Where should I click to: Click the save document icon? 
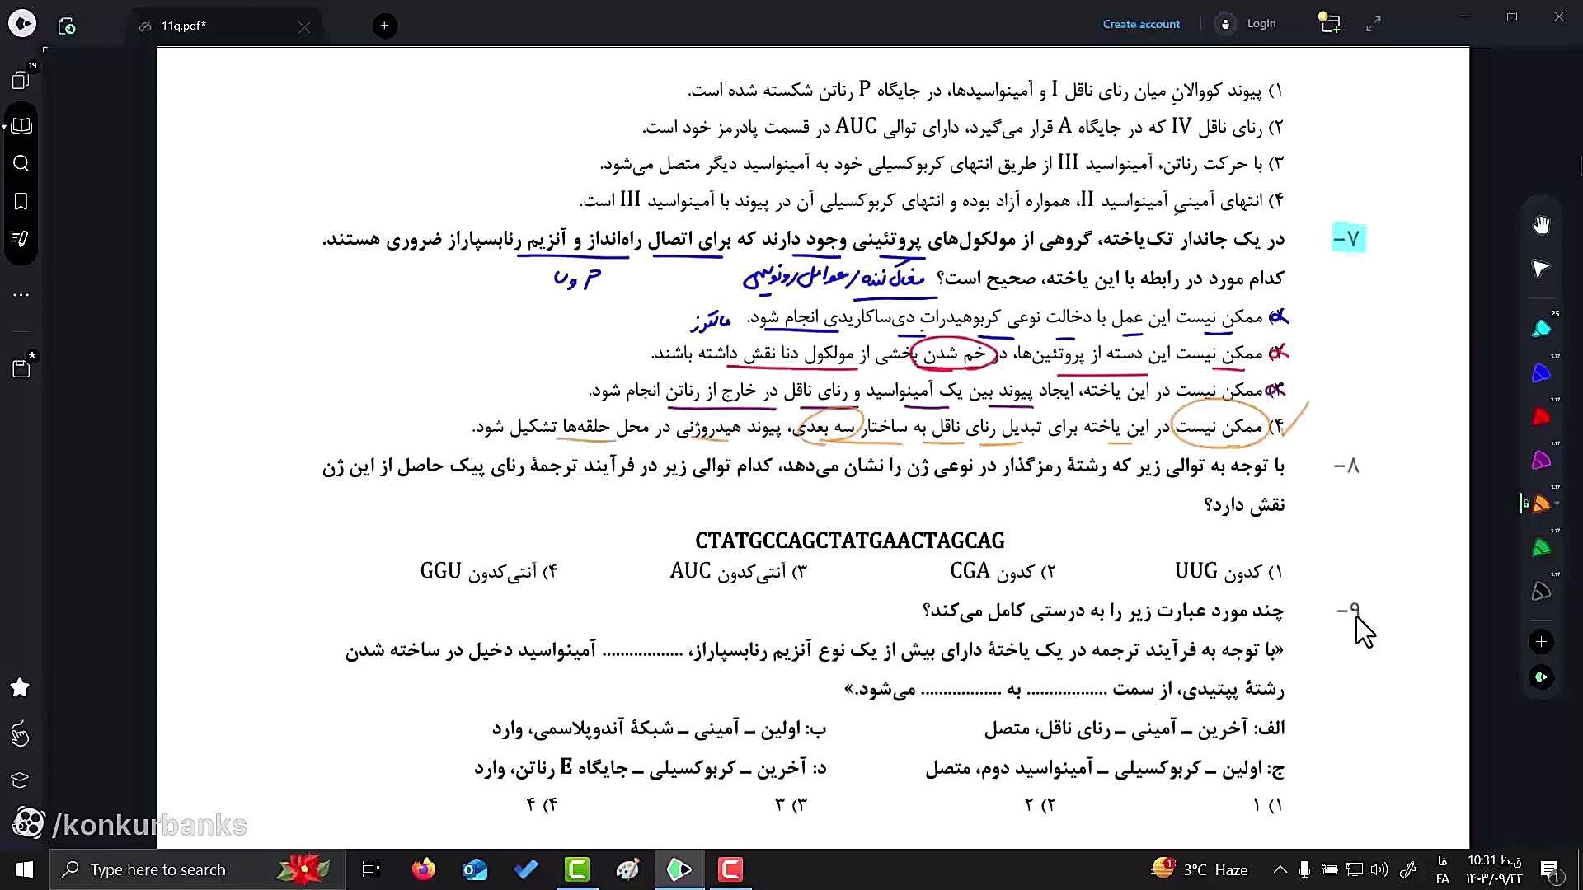tap(21, 369)
